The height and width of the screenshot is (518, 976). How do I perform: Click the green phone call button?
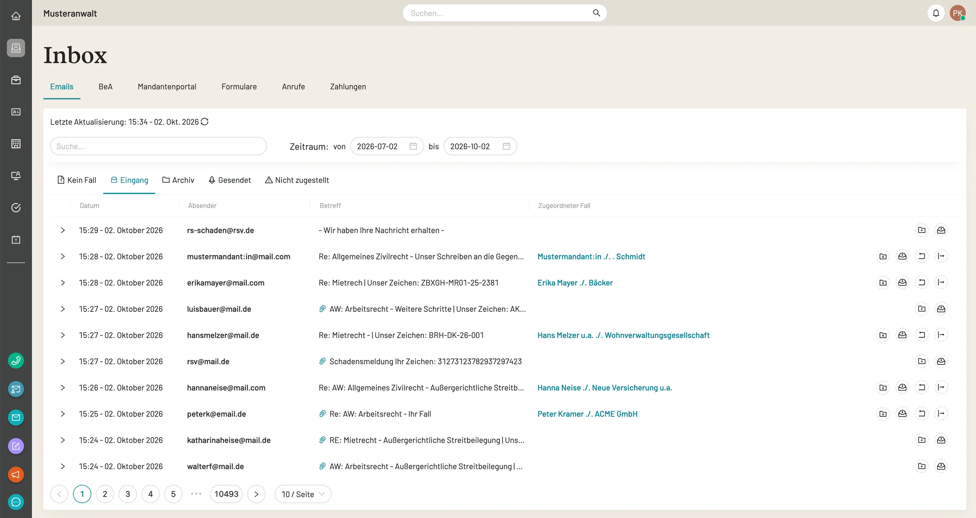click(16, 361)
